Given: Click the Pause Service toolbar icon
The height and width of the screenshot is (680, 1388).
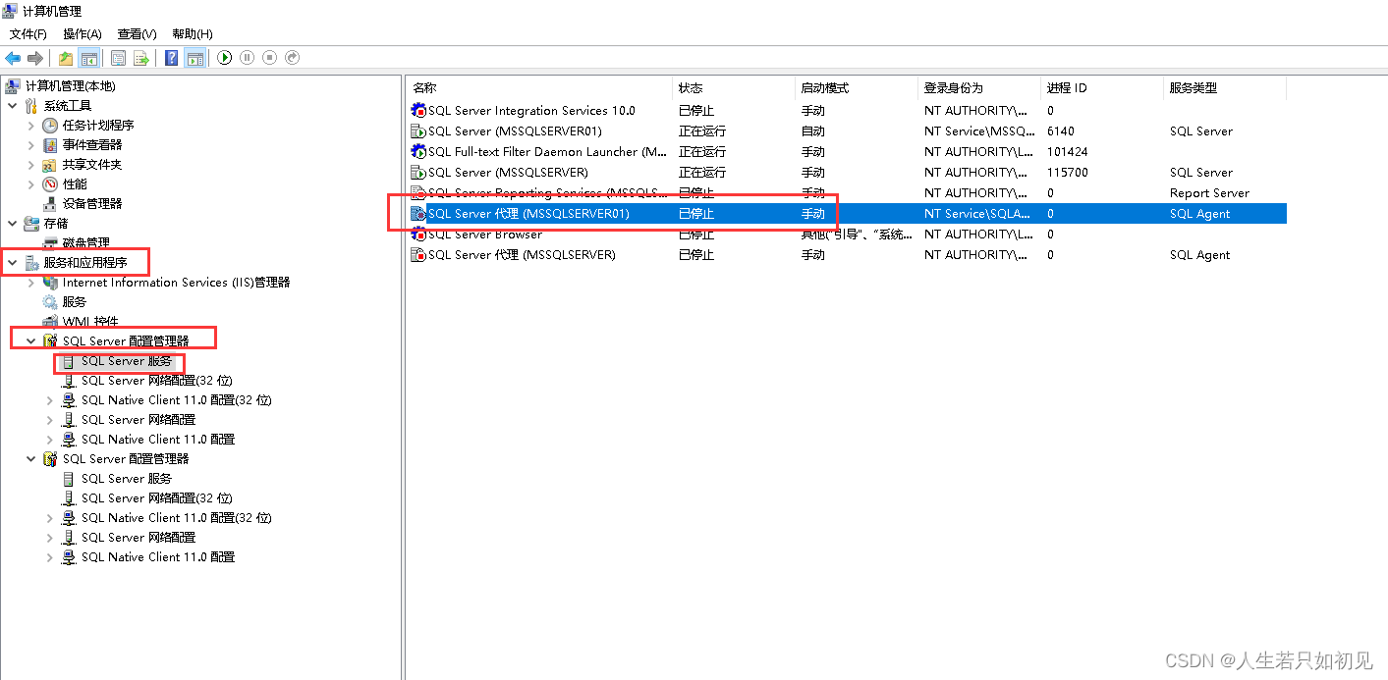Looking at the screenshot, I should tap(248, 58).
